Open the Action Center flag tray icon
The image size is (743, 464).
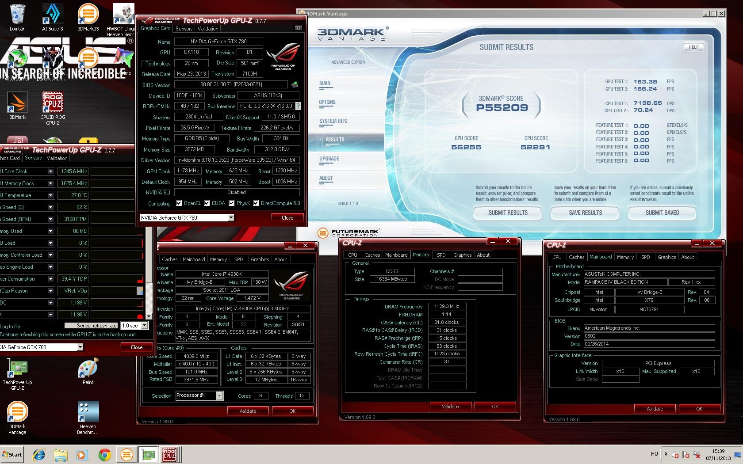tap(686, 455)
